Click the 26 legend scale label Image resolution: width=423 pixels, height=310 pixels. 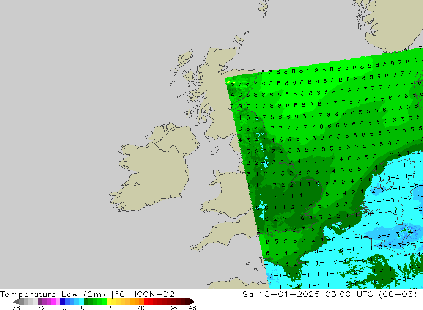click(x=140, y=308)
